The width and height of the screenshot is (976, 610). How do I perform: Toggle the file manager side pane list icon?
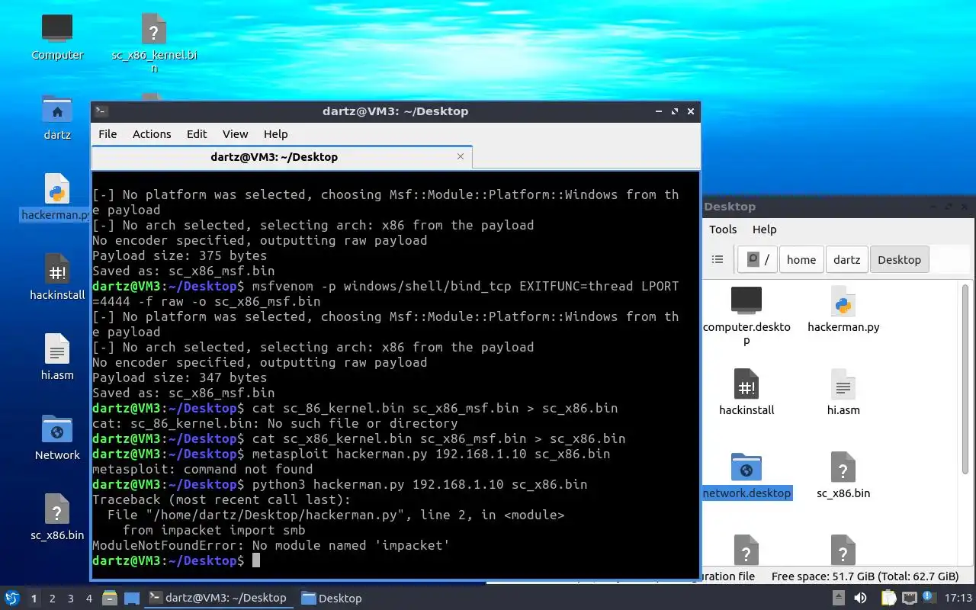coord(718,259)
